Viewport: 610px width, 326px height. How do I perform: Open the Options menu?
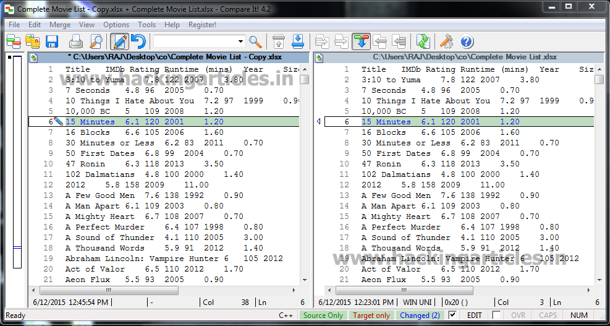pyautogui.click(x=116, y=25)
